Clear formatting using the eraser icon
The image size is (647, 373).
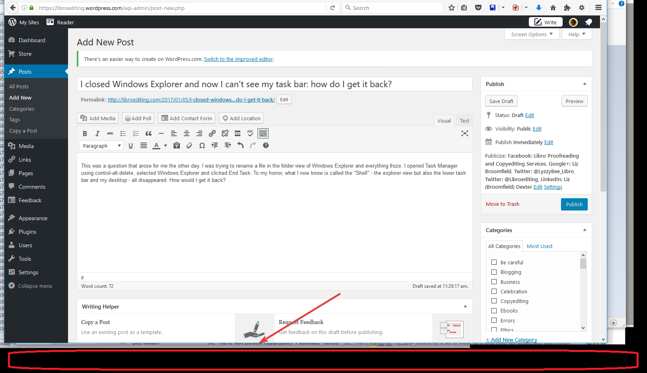click(189, 146)
